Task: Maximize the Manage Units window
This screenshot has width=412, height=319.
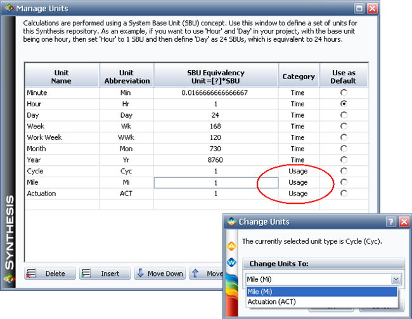Action: pos(359,9)
